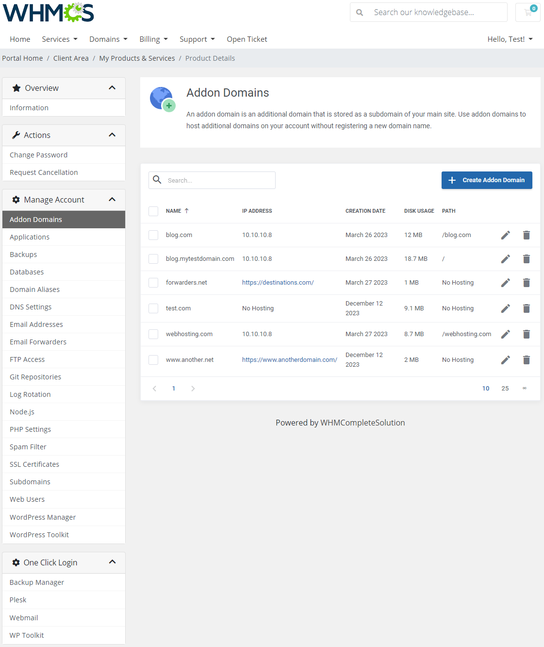This screenshot has width=544, height=647.
Task: Delete the forwarders.net addon domain
Action: click(526, 283)
